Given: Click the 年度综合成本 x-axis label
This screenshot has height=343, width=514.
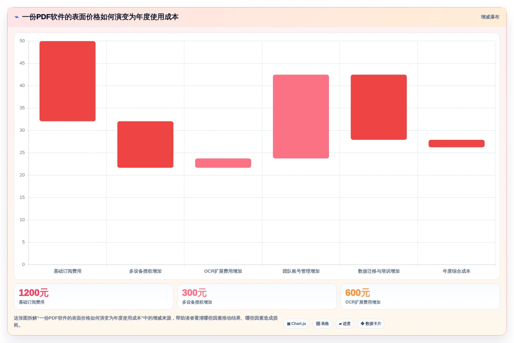Looking at the screenshot, I should coord(456,271).
